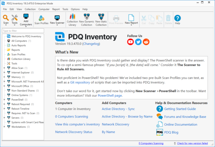Open the Changelog link
This screenshot has height=147, width=215.
tap(91, 44)
